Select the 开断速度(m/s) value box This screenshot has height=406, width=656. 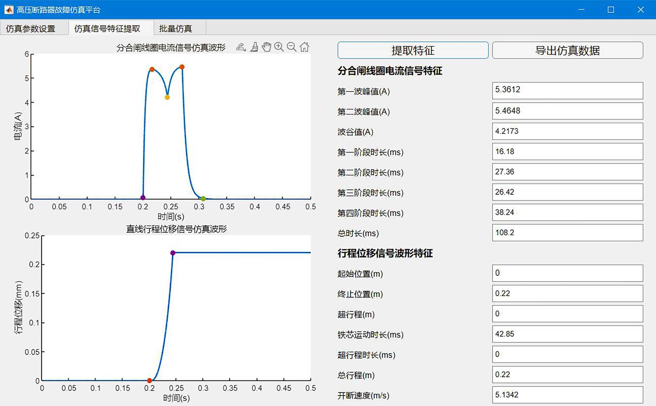pyautogui.click(x=567, y=395)
